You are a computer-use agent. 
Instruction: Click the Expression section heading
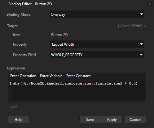pos(16,68)
